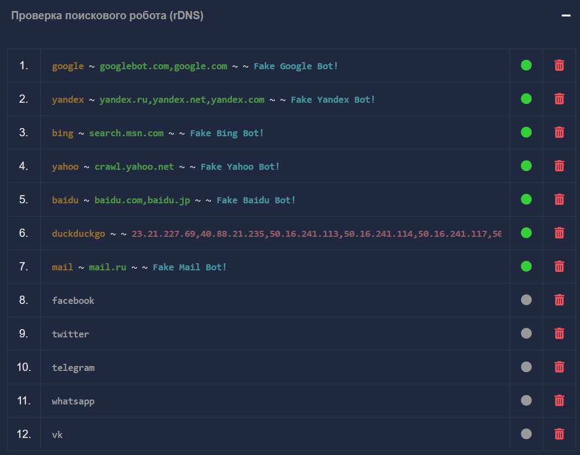Switch off the mail rule status dot
This screenshot has height=455, width=580.
526,267
